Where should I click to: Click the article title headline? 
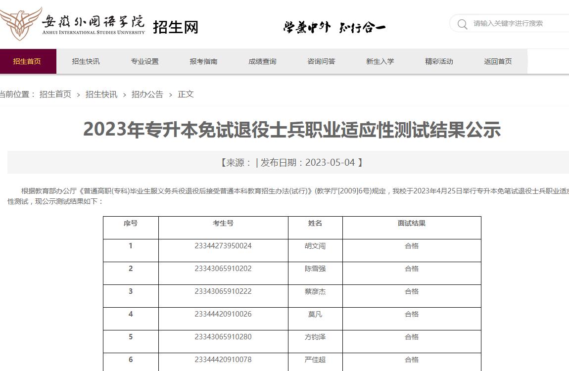pyautogui.click(x=292, y=129)
